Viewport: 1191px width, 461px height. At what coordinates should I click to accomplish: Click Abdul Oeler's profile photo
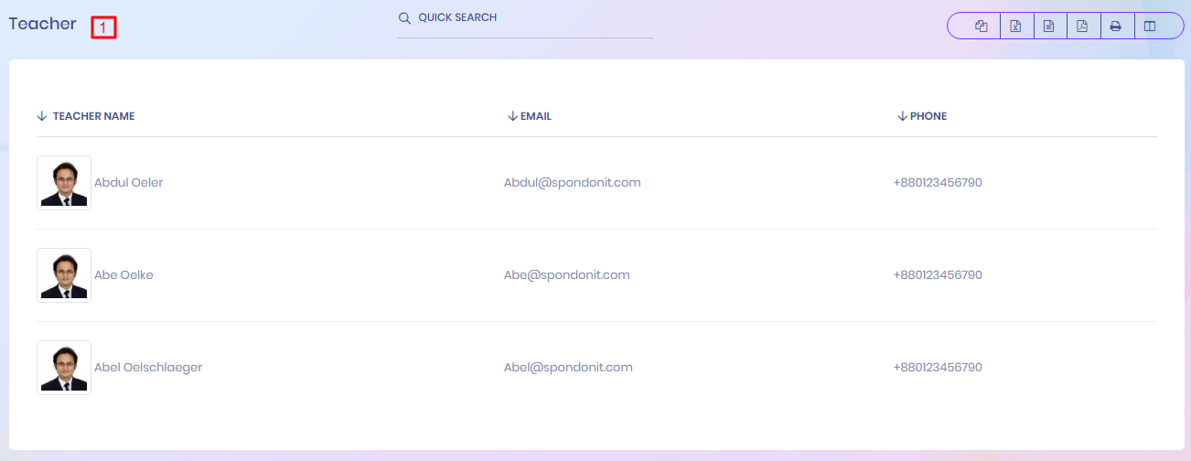point(64,183)
